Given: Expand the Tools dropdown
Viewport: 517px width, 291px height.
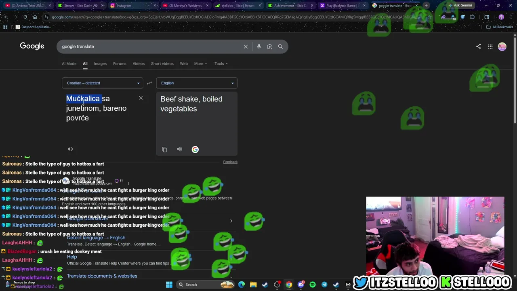Looking at the screenshot, I should 221,63.
